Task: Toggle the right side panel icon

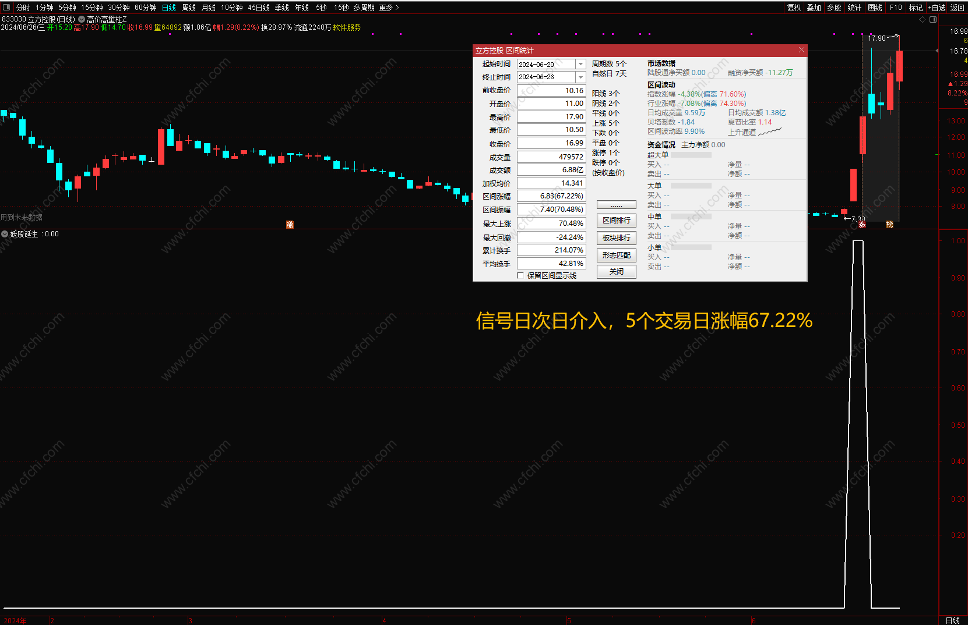Action: click(x=932, y=19)
